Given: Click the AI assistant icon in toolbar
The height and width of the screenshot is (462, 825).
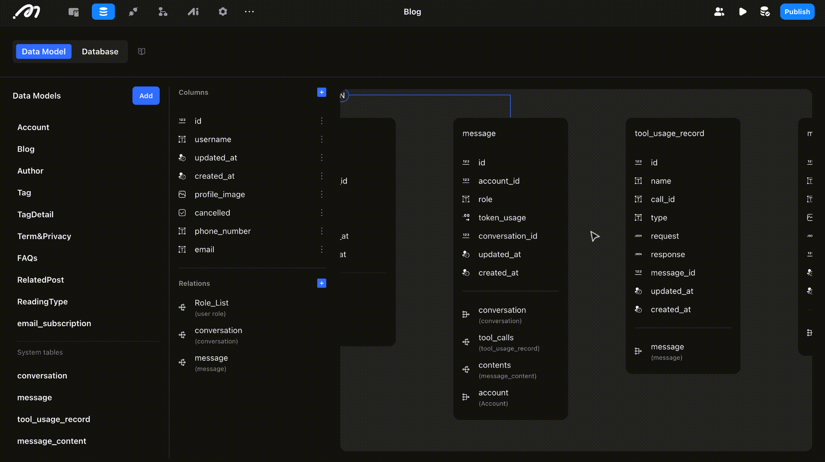Looking at the screenshot, I should click(x=193, y=12).
